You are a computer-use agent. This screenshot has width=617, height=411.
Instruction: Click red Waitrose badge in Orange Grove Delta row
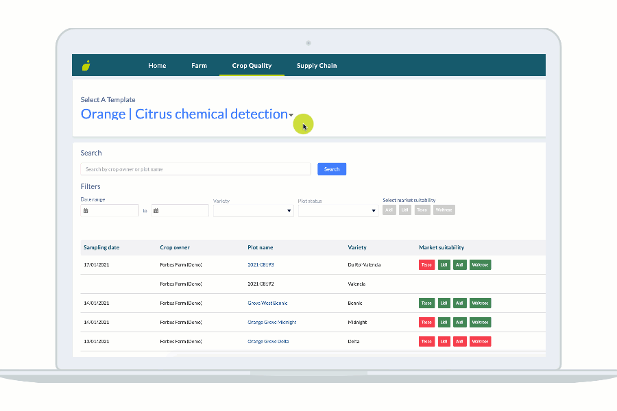480,341
